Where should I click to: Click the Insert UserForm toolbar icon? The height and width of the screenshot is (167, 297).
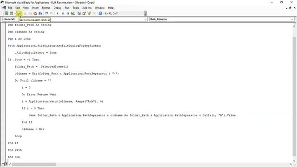(x=11, y=13)
